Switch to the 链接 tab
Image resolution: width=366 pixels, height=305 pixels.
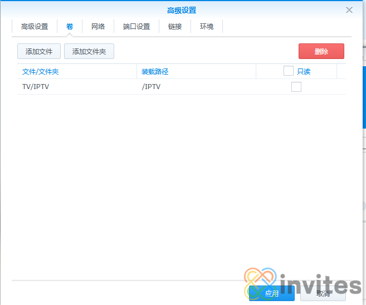click(175, 27)
